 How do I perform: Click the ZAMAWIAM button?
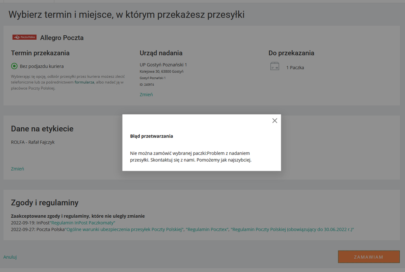tap(369, 257)
